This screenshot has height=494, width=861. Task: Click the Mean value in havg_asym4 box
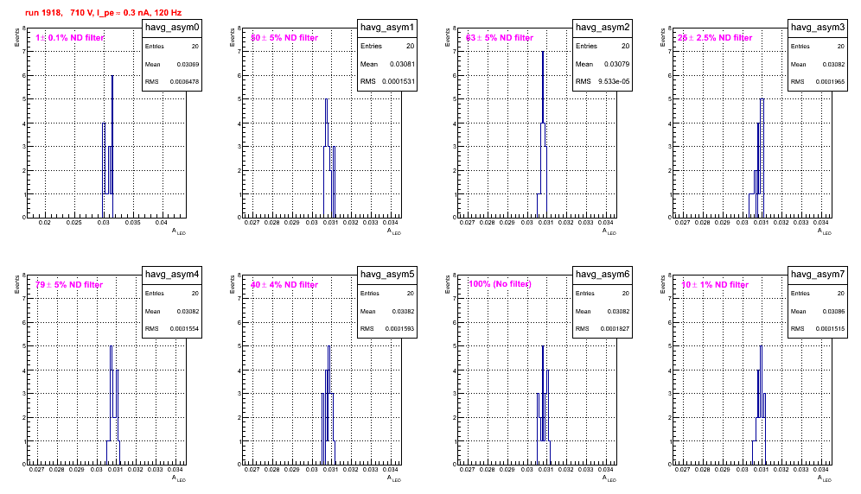[x=188, y=311]
